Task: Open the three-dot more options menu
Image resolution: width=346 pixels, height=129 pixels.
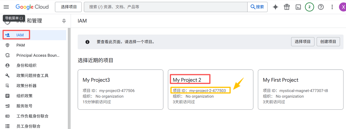Action: [332, 7]
